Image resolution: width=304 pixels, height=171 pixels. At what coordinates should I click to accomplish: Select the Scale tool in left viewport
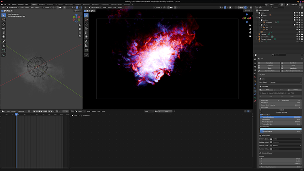(x=4, y=33)
